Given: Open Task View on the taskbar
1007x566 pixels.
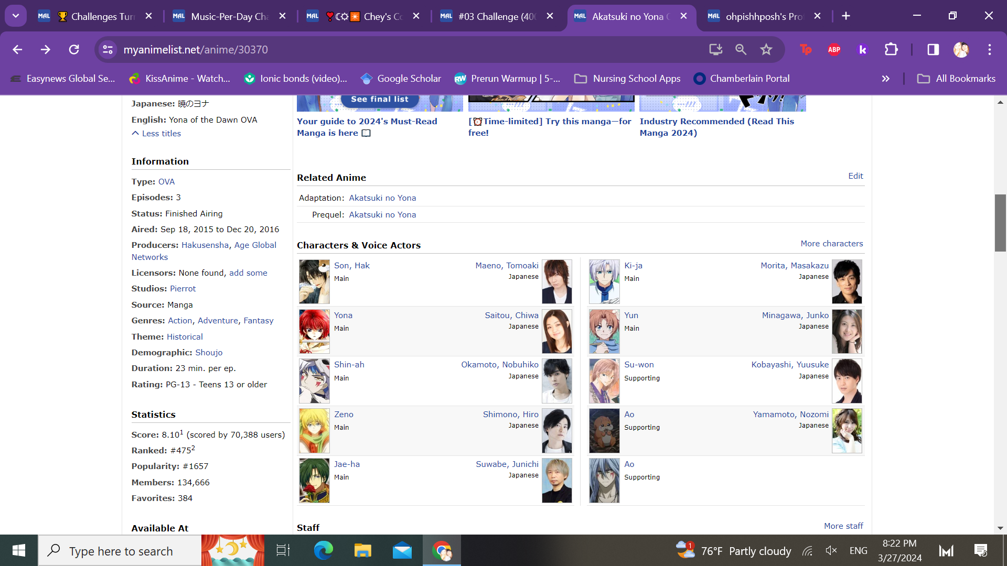Looking at the screenshot, I should [x=283, y=550].
